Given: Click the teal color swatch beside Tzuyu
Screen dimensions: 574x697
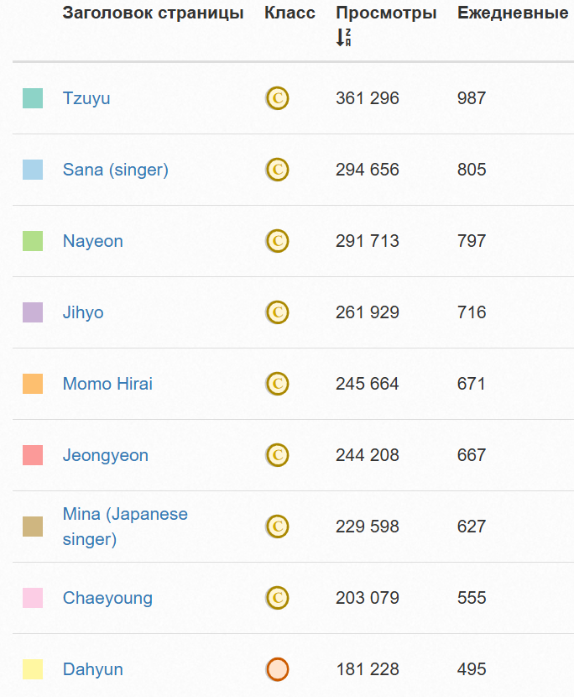Looking at the screenshot, I should [x=33, y=98].
